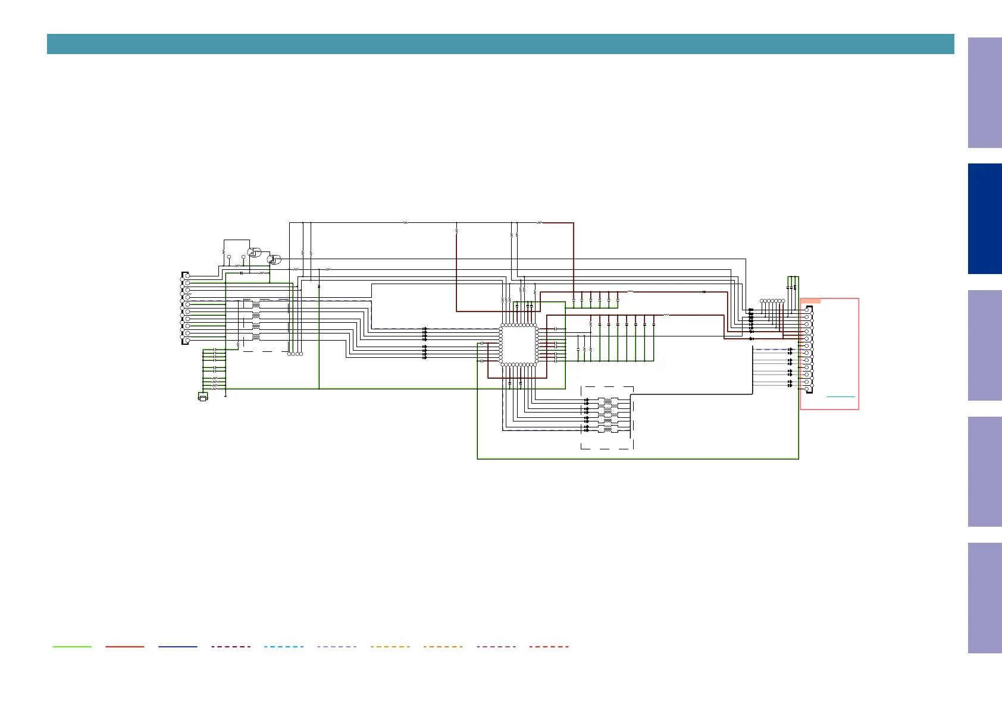The height and width of the screenshot is (708, 1002).
Task: Click the square IC chip in the schematic center
Action: tap(519, 345)
